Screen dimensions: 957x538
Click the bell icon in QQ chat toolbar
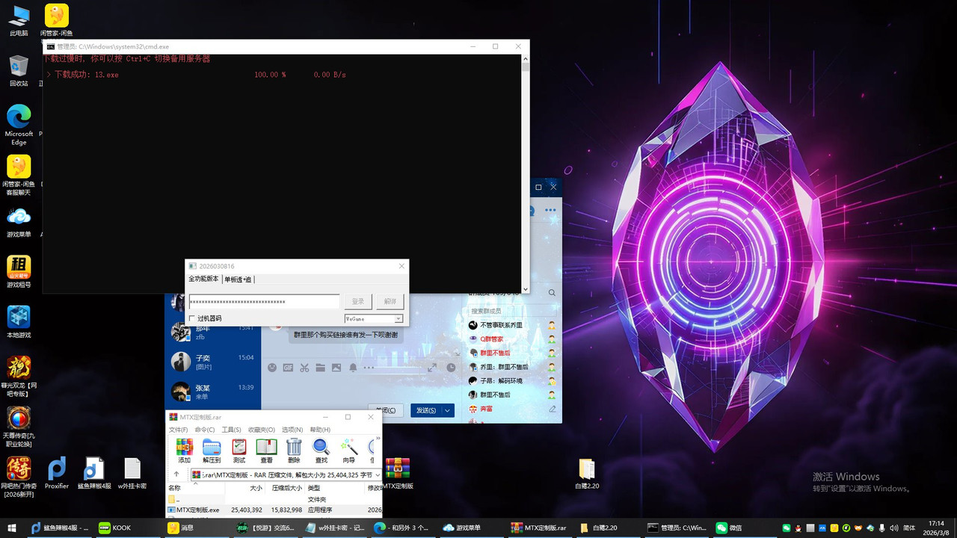click(353, 368)
